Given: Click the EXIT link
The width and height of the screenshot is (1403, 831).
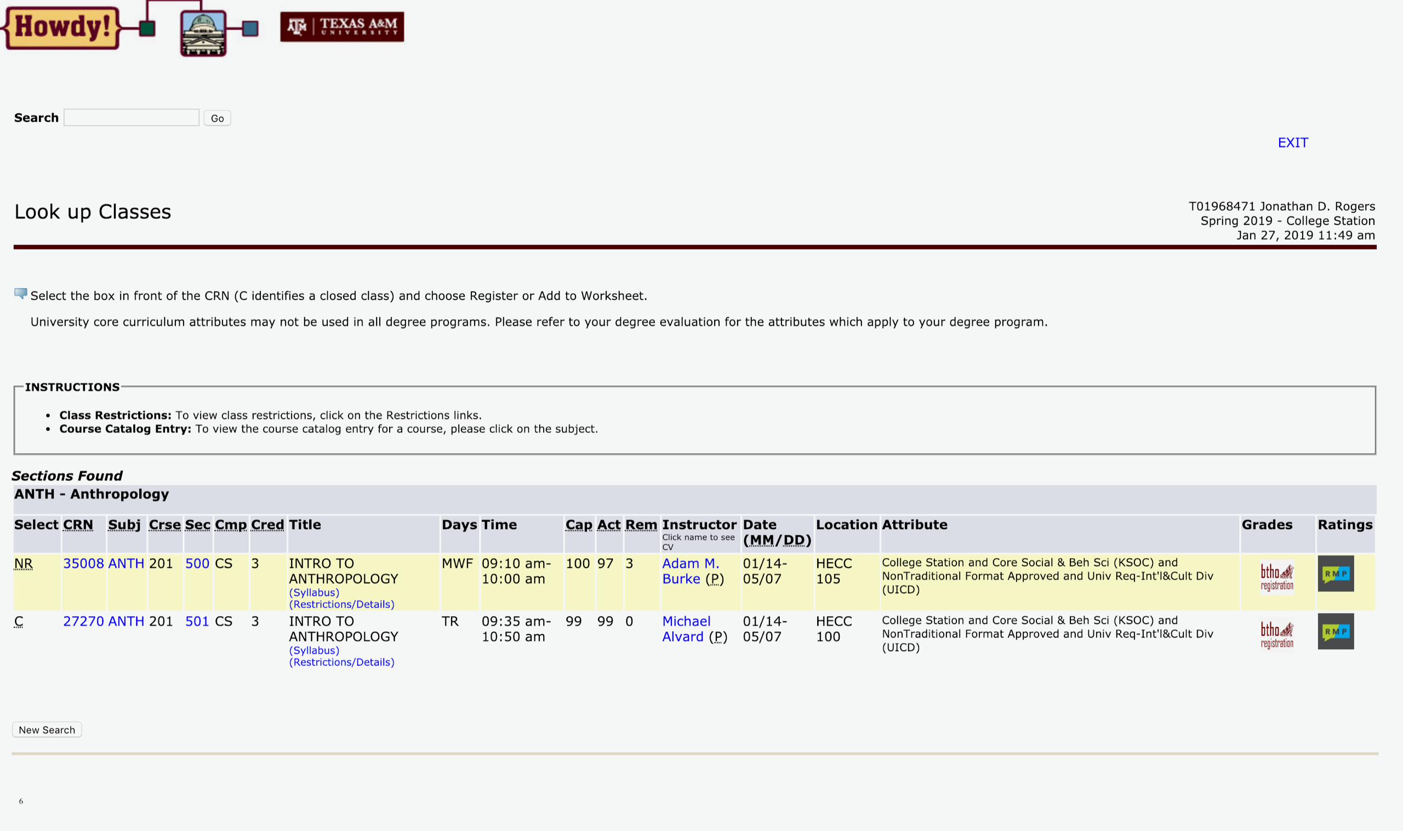Looking at the screenshot, I should point(1292,143).
